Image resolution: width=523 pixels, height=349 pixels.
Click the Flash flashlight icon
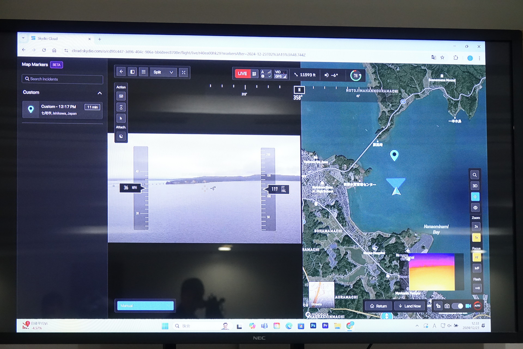click(x=477, y=288)
